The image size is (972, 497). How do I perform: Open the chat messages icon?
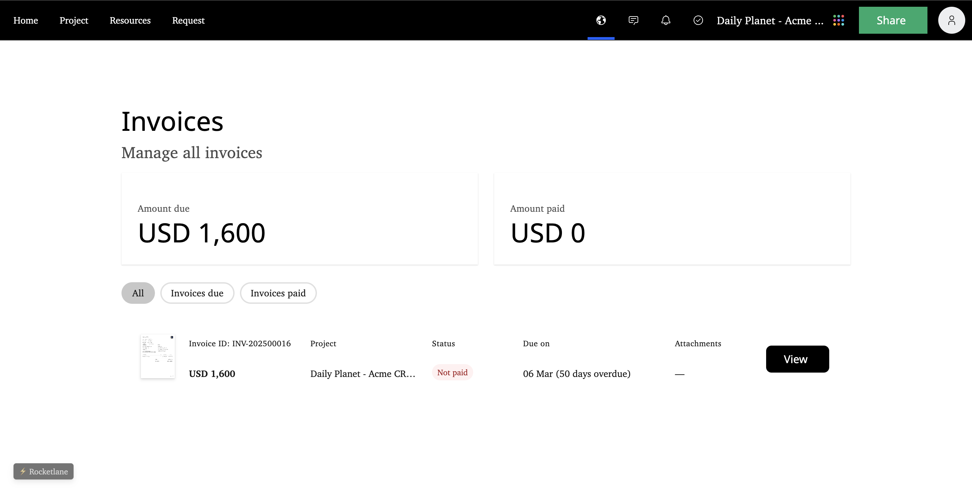(x=633, y=20)
